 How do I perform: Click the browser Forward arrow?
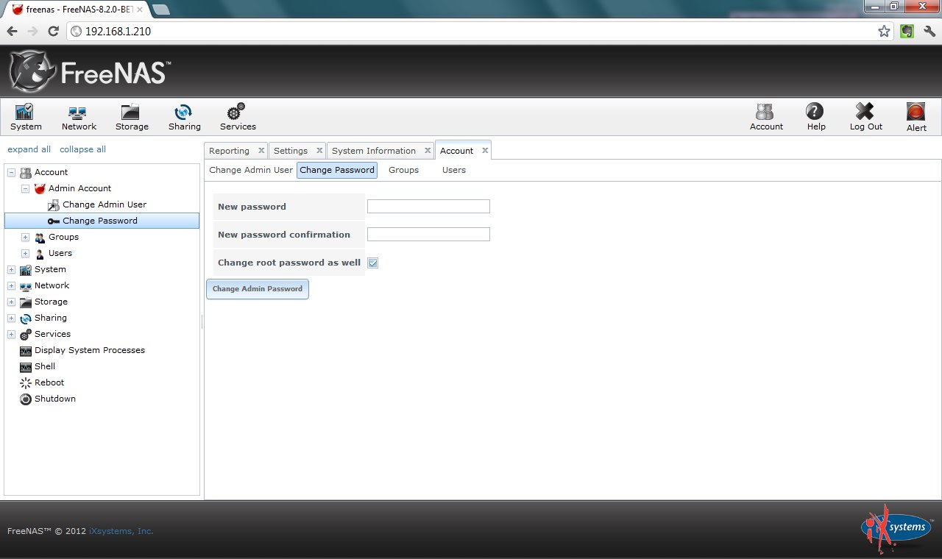point(32,32)
